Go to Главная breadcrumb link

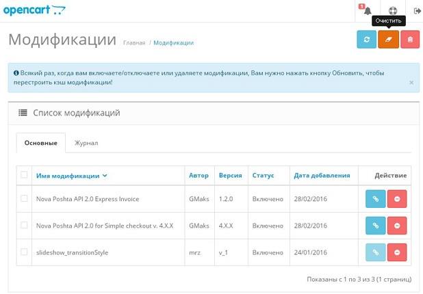[133, 42]
